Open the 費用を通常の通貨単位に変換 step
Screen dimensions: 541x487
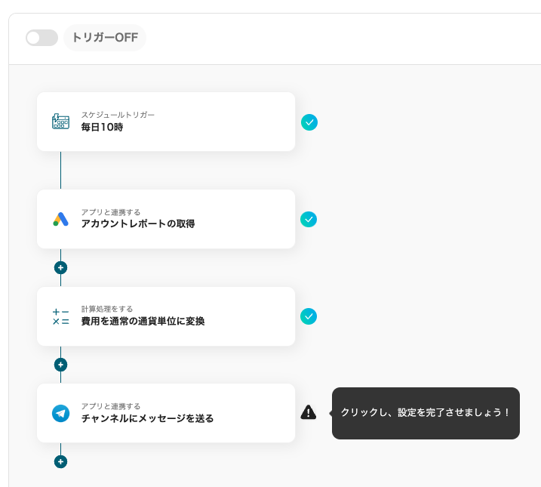click(166, 316)
